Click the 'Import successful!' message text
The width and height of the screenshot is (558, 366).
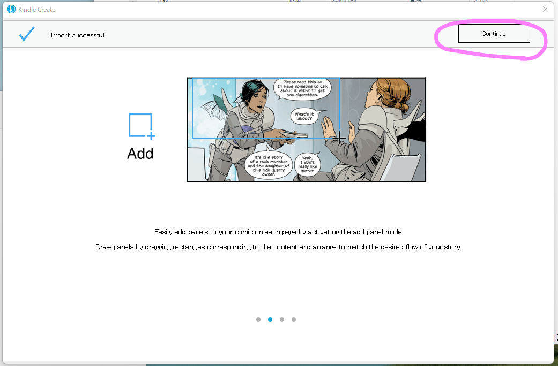[x=78, y=35]
